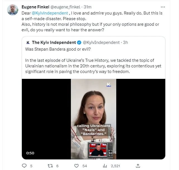Image resolution: width=179 pixels, height=170 pixels.
Task: Click the blue verified checkmark badge
Action: 79,42
